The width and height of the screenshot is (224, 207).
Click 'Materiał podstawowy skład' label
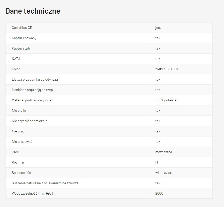(x=33, y=100)
